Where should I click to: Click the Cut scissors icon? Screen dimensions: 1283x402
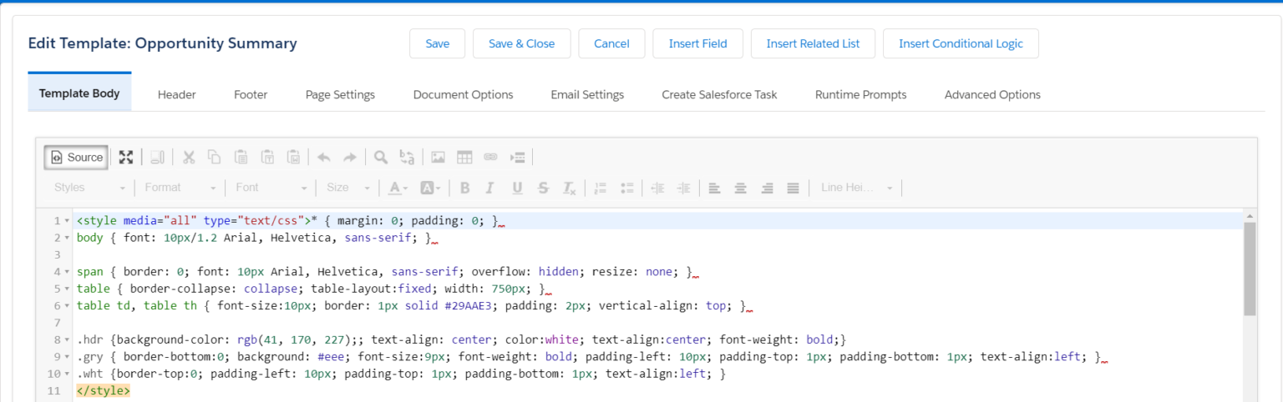pyautogui.click(x=189, y=157)
